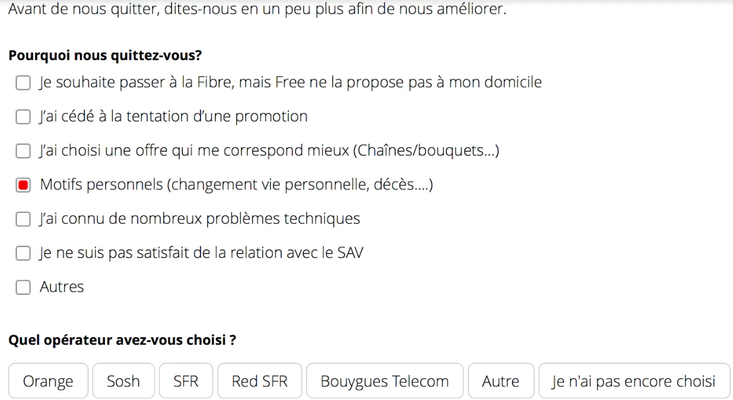Click the problèmes techniques label text
This screenshot has height=400, width=733.
pyautogui.click(x=200, y=220)
